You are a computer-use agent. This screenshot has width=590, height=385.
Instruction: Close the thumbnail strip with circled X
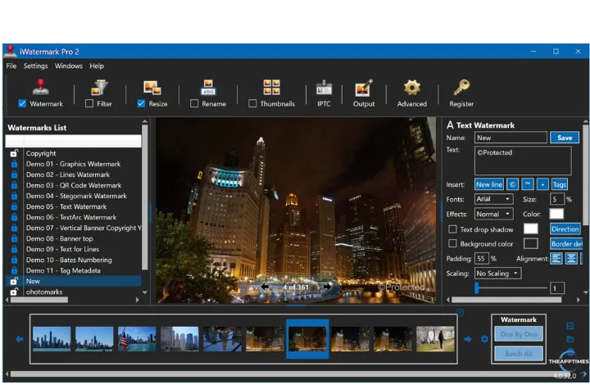[460, 312]
